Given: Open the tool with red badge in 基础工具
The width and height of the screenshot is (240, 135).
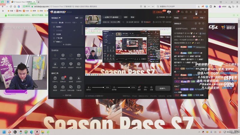Looking at the screenshot, I should pyautogui.click(x=63, y=79).
